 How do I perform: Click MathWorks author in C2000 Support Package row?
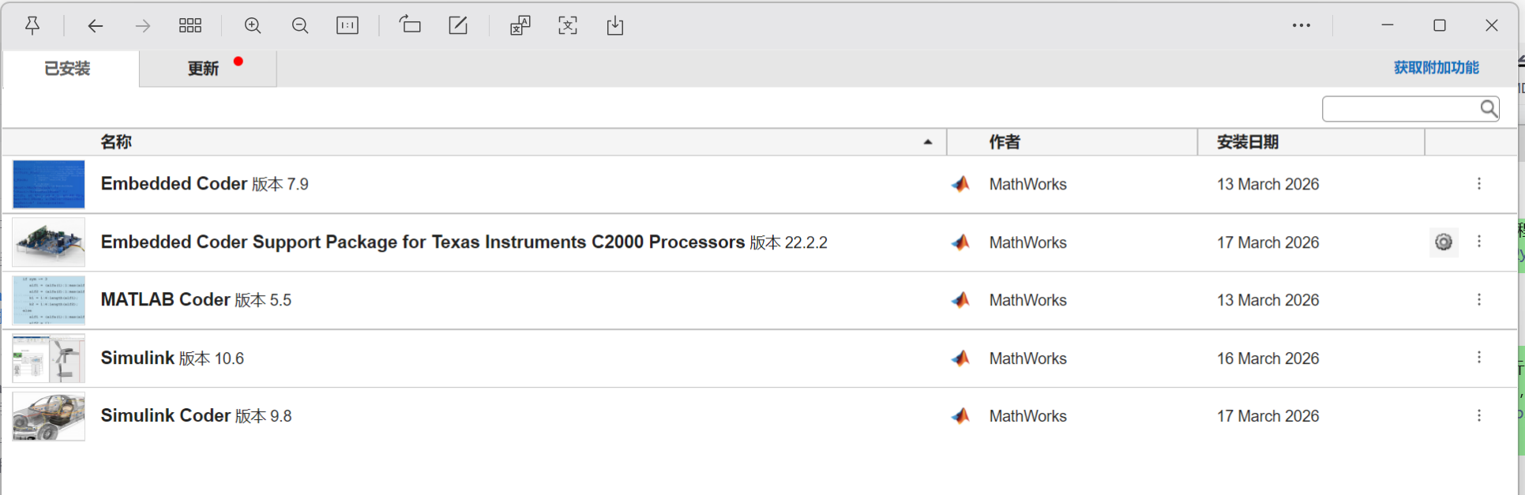1027,242
